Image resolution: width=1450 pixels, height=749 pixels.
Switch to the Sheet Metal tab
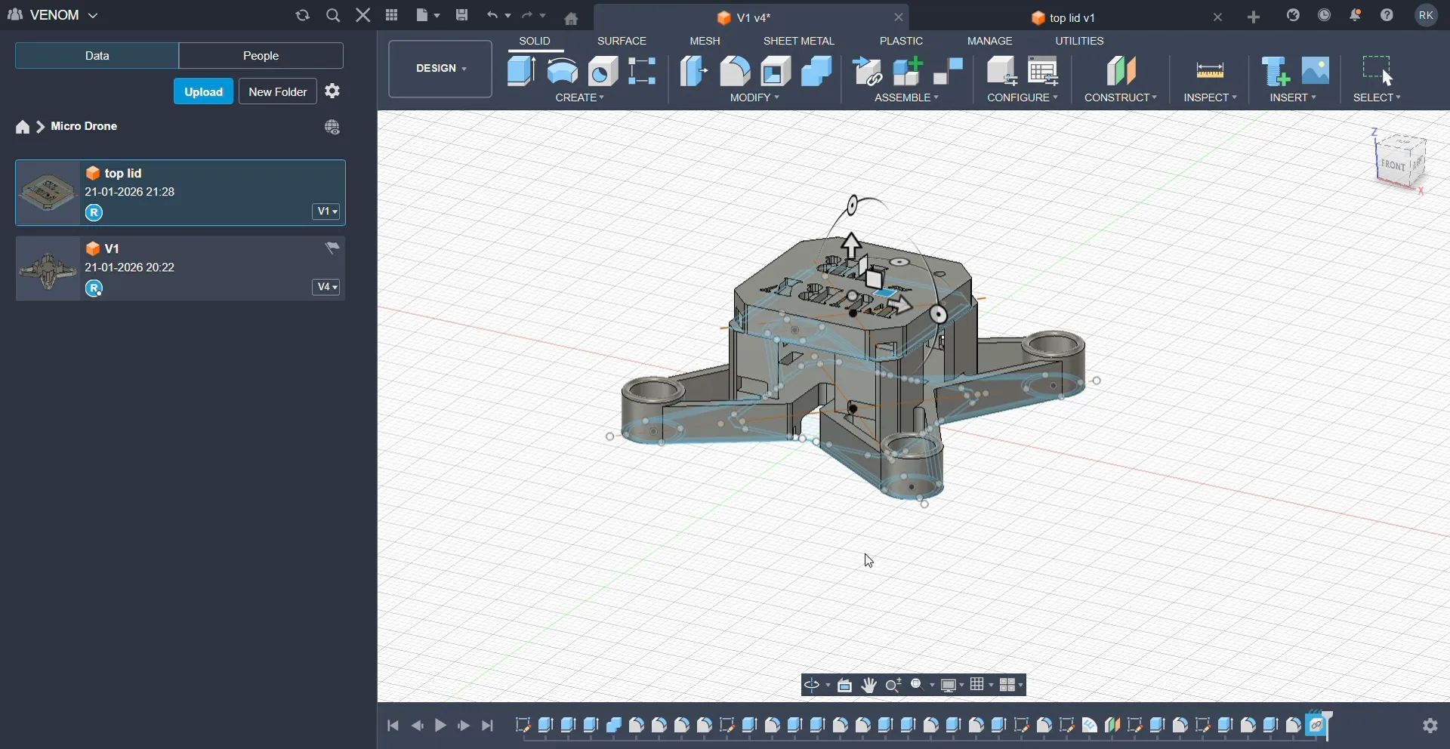tap(799, 41)
